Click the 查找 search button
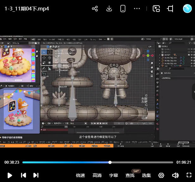Viewport: 195px width, 182px height. click(130, 175)
